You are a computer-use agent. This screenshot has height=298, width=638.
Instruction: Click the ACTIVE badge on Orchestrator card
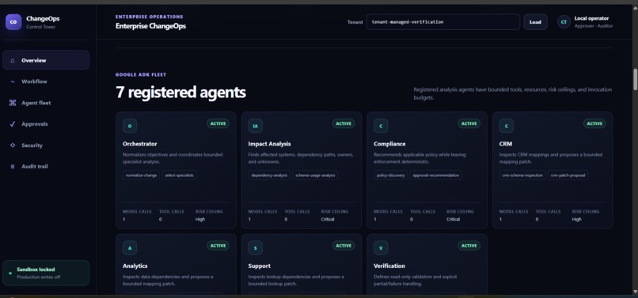point(218,123)
